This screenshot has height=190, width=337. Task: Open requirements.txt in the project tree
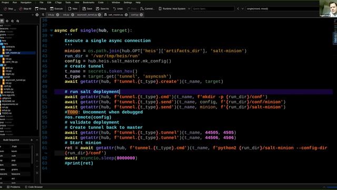[x=9, y=104]
